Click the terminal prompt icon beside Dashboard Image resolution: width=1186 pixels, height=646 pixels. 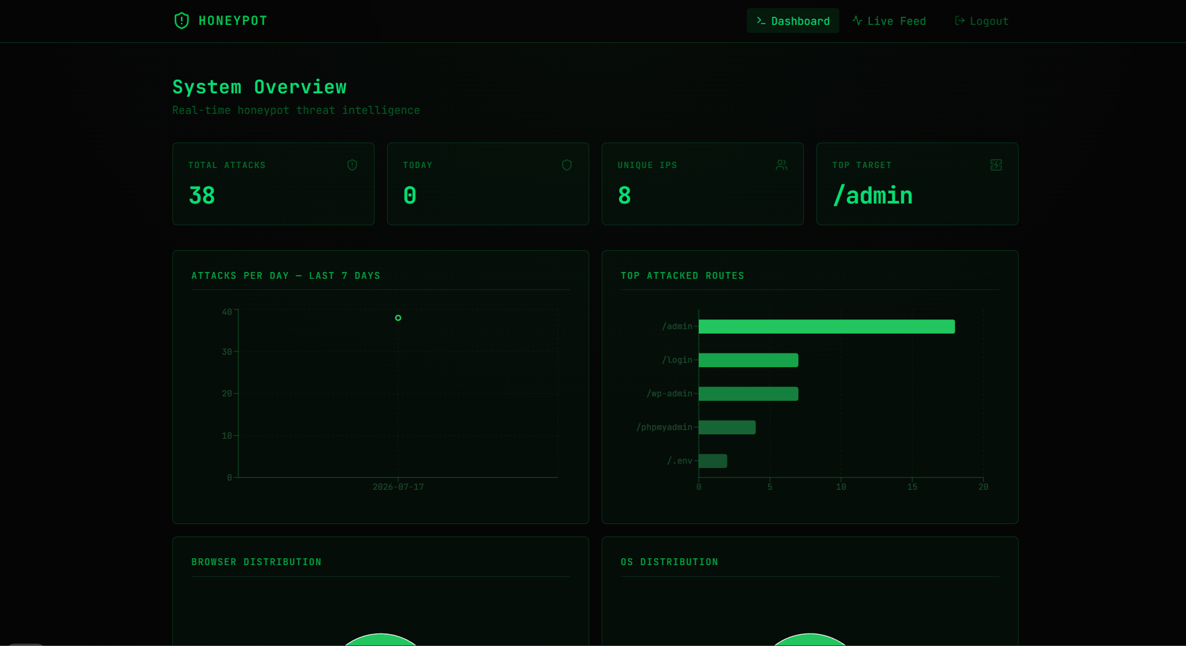[x=761, y=21]
